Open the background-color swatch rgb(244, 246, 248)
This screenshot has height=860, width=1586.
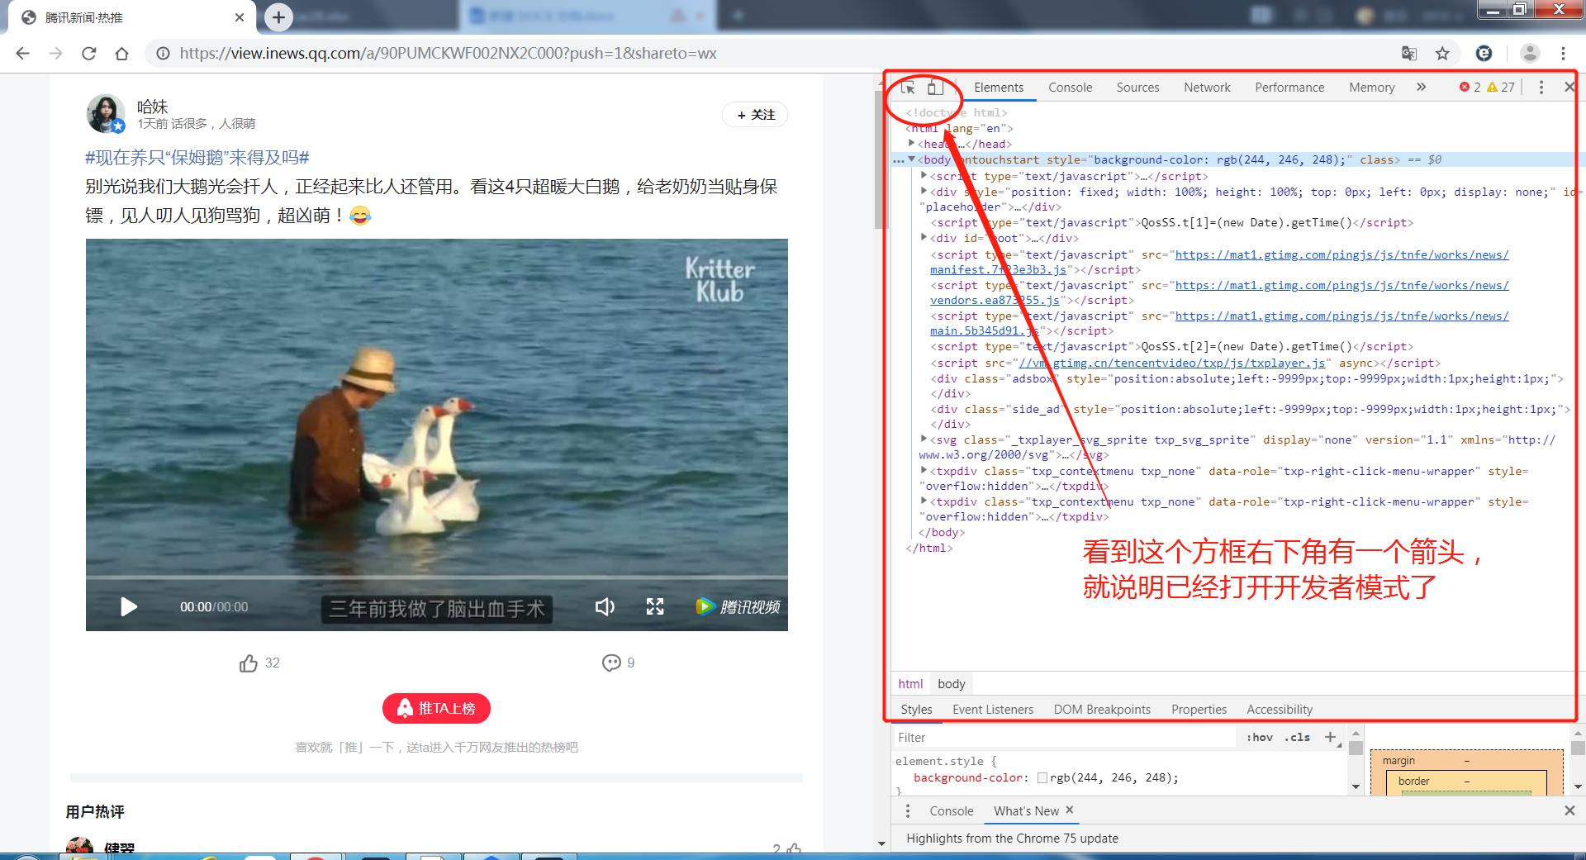point(1042,777)
